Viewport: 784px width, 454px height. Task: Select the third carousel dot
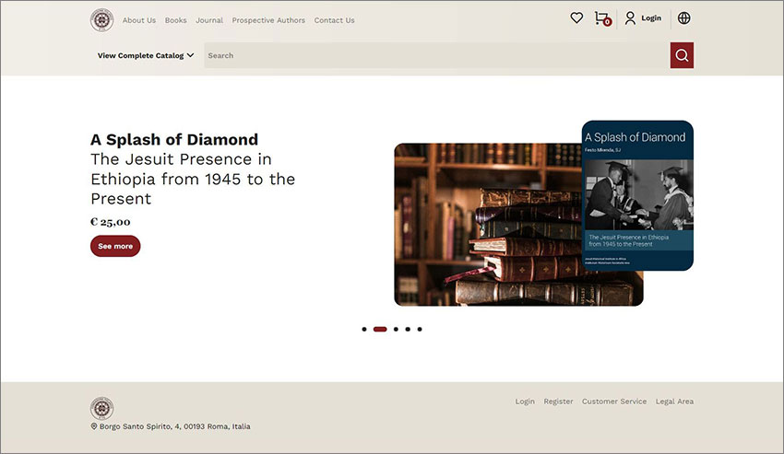tap(396, 329)
